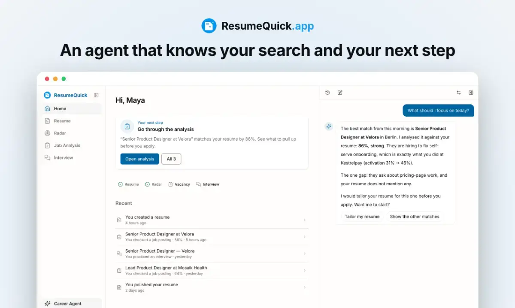Open Interview in the sidebar

coord(72,158)
